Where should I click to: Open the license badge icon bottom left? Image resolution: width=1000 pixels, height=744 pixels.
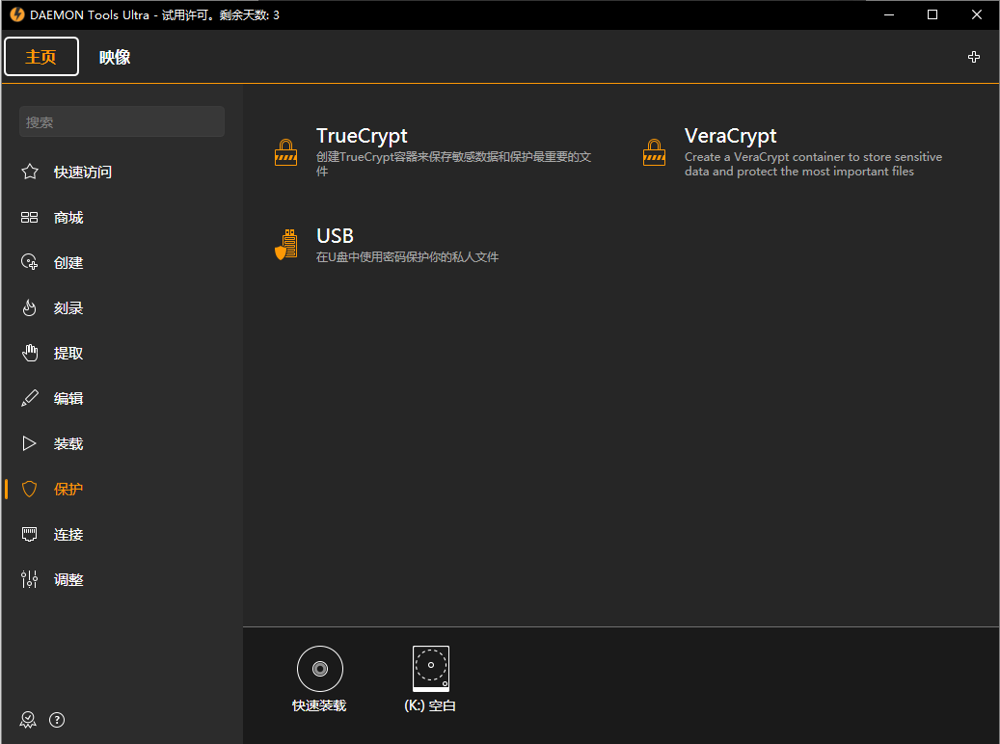click(28, 719)
